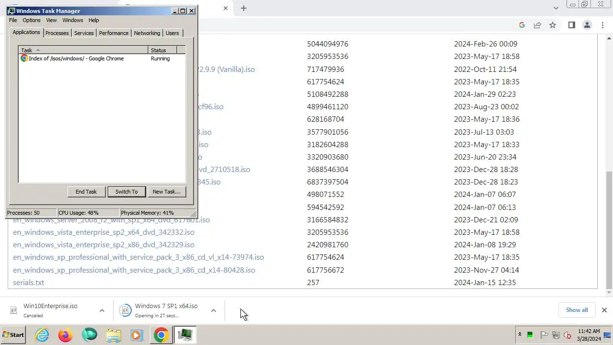The width and height of the screenshot is (613, 345).
Task: Expand options for Windows 7 SP1 x64.iso download
Action: pyautogui.click(x=213, y=310)
